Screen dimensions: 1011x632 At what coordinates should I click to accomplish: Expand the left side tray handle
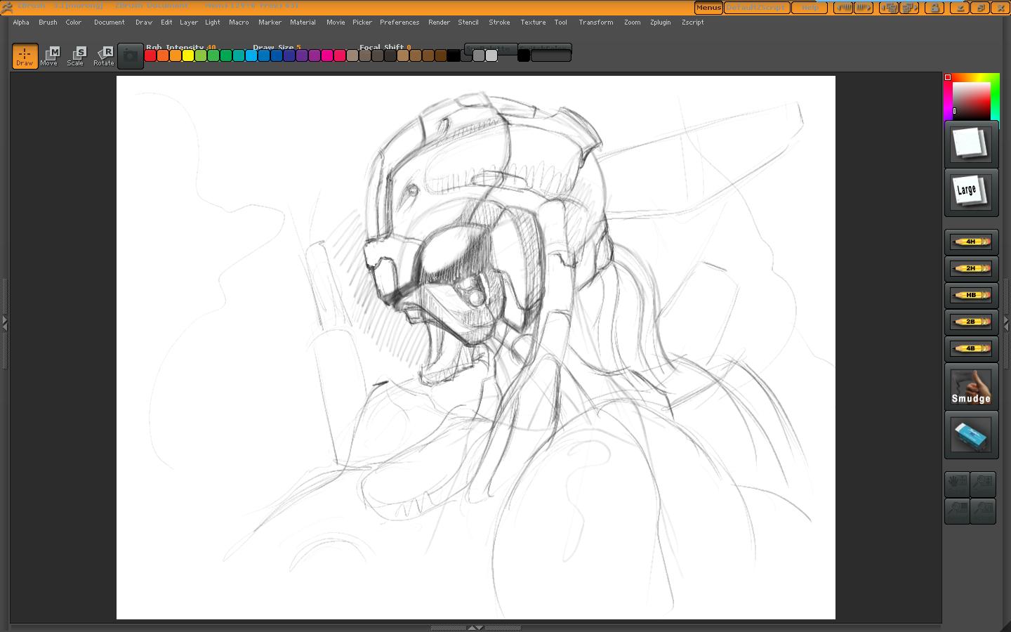pos(4,323)
